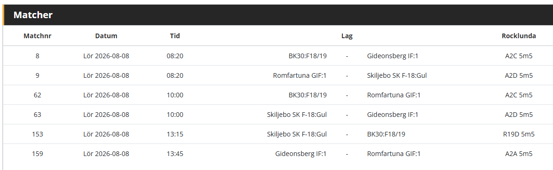Select match number 62
Screen dimensions: 553x170
coord(37,95)
